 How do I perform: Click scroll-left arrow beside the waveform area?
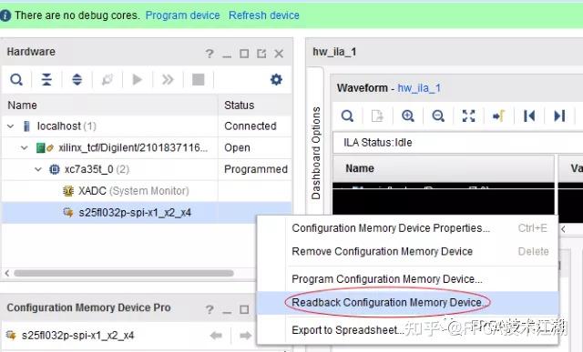563,229
